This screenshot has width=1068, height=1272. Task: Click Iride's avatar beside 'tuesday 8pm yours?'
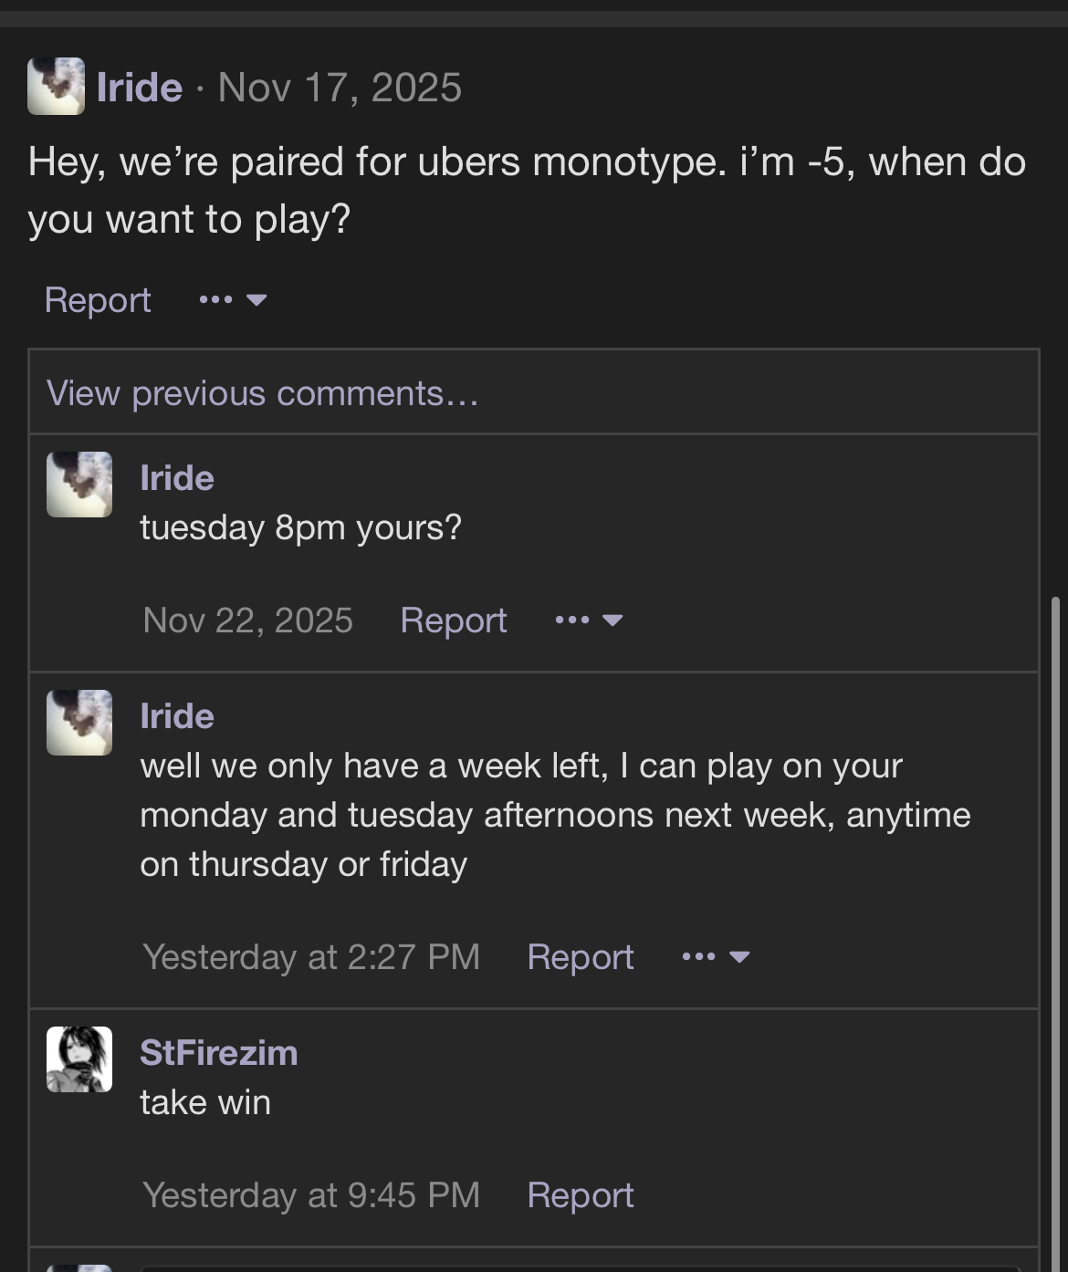pos(79,485)
